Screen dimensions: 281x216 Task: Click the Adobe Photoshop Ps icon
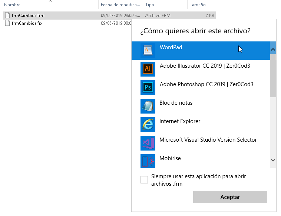pyautogui.click(x=148, y=87)
